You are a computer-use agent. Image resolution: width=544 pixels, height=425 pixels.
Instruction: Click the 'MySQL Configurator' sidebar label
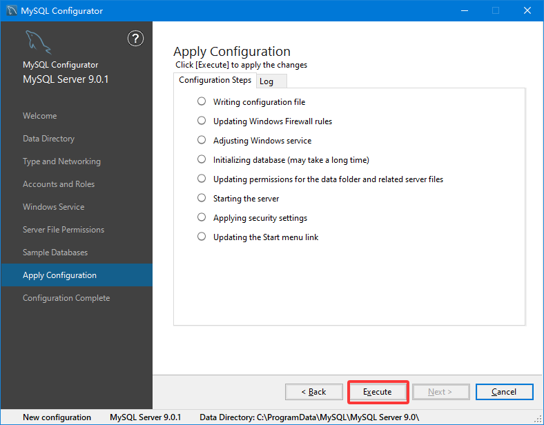60,65
